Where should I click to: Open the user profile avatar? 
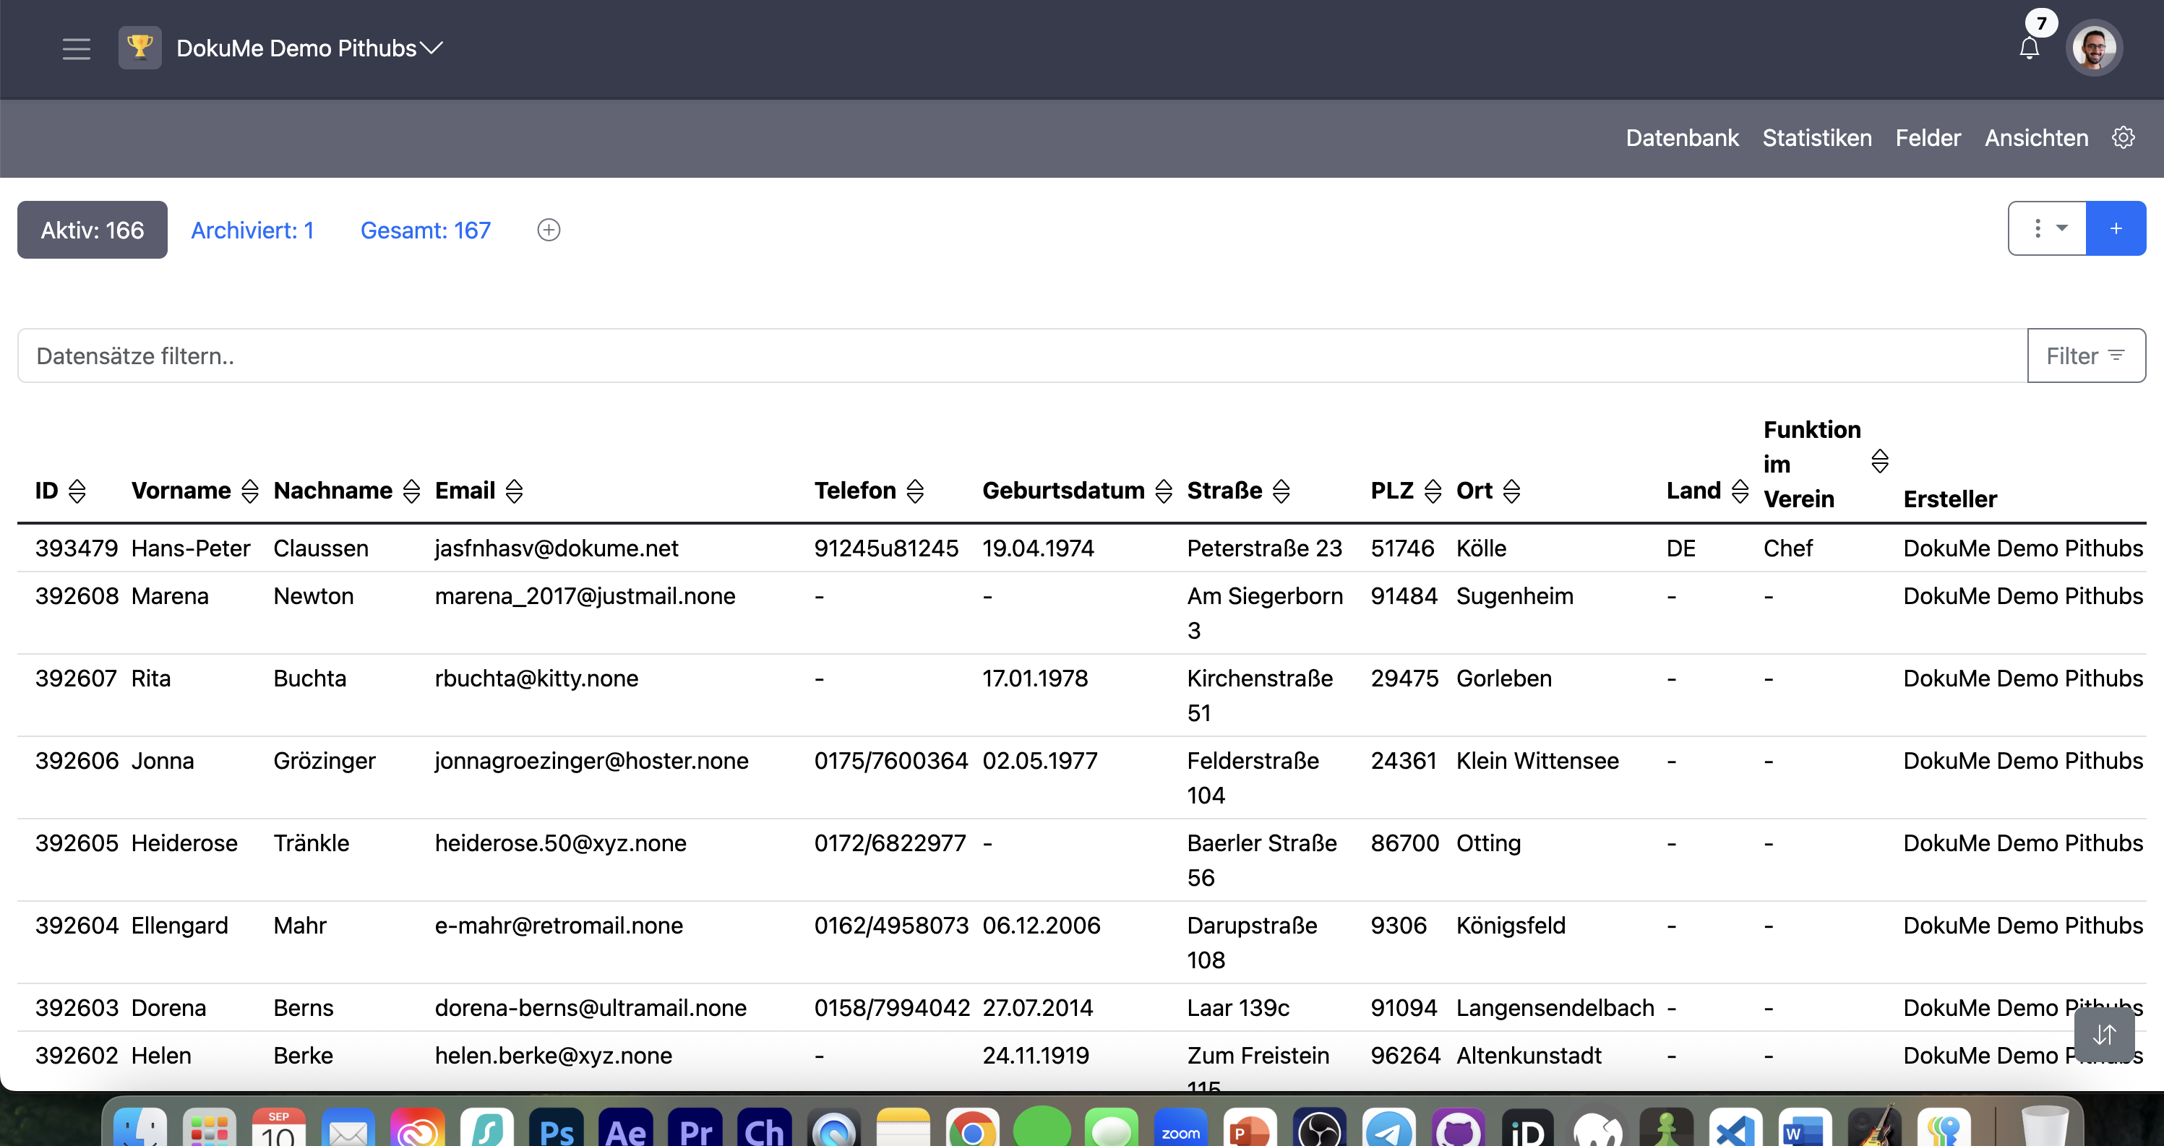point(2093,48)
